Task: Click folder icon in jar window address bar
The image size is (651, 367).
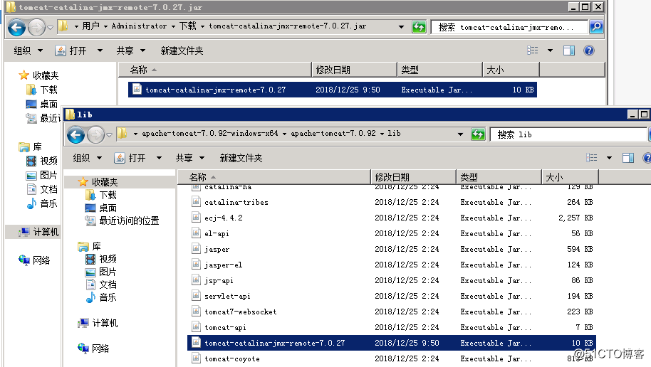Action: 63,26
